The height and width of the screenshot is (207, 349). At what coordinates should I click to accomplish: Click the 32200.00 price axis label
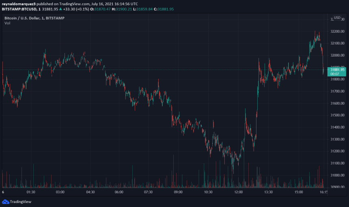pyautogui.click(x=338, y=31)
